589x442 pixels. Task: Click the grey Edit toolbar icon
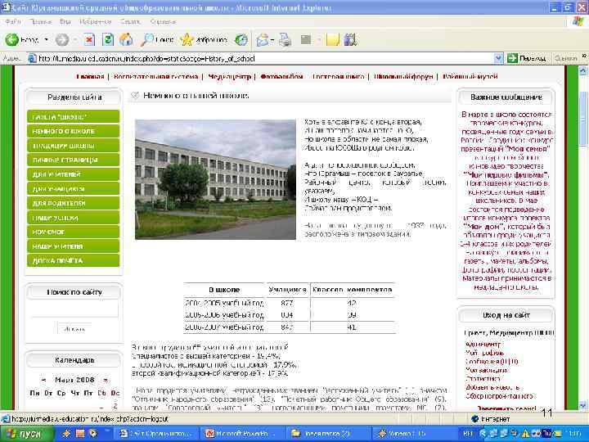[x=306, y=39]
